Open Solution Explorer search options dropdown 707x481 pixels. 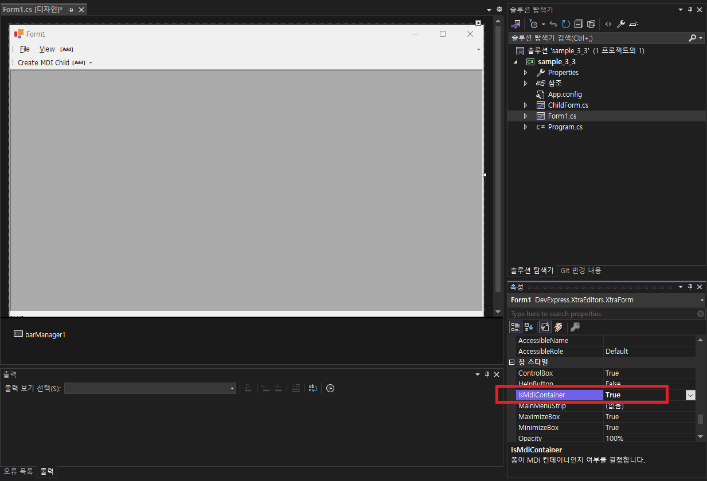coord(701,38)
